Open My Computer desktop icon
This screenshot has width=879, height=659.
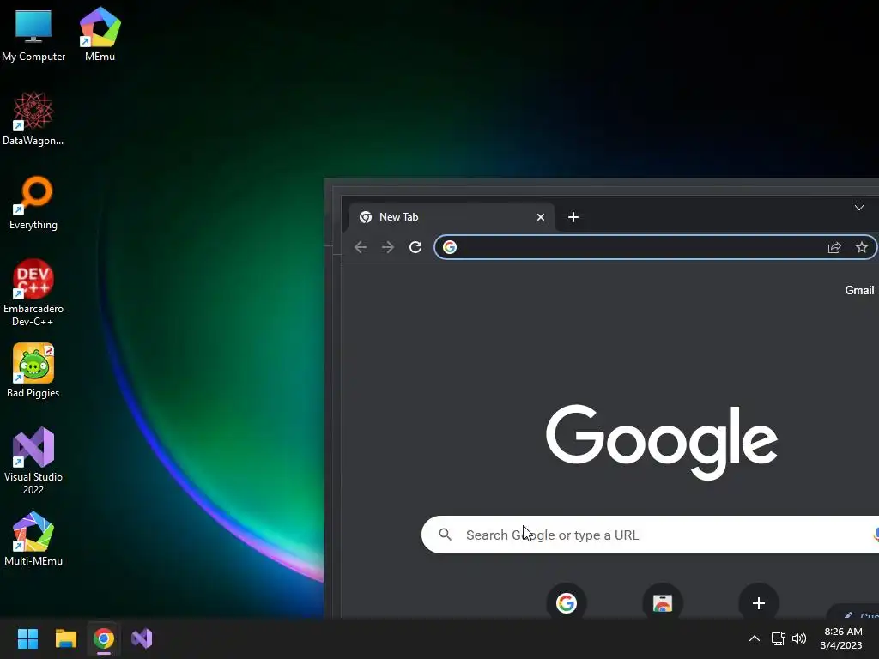[33, 34]
